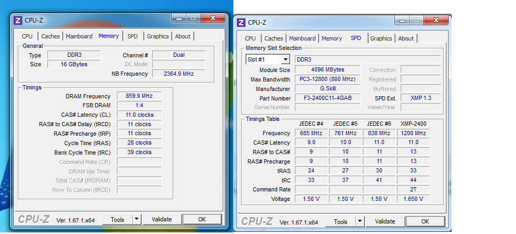This screenshot has width=516, height=234.
Task: Click the FSB:DRAM value 1:4
Action: [x=139, y=105]
